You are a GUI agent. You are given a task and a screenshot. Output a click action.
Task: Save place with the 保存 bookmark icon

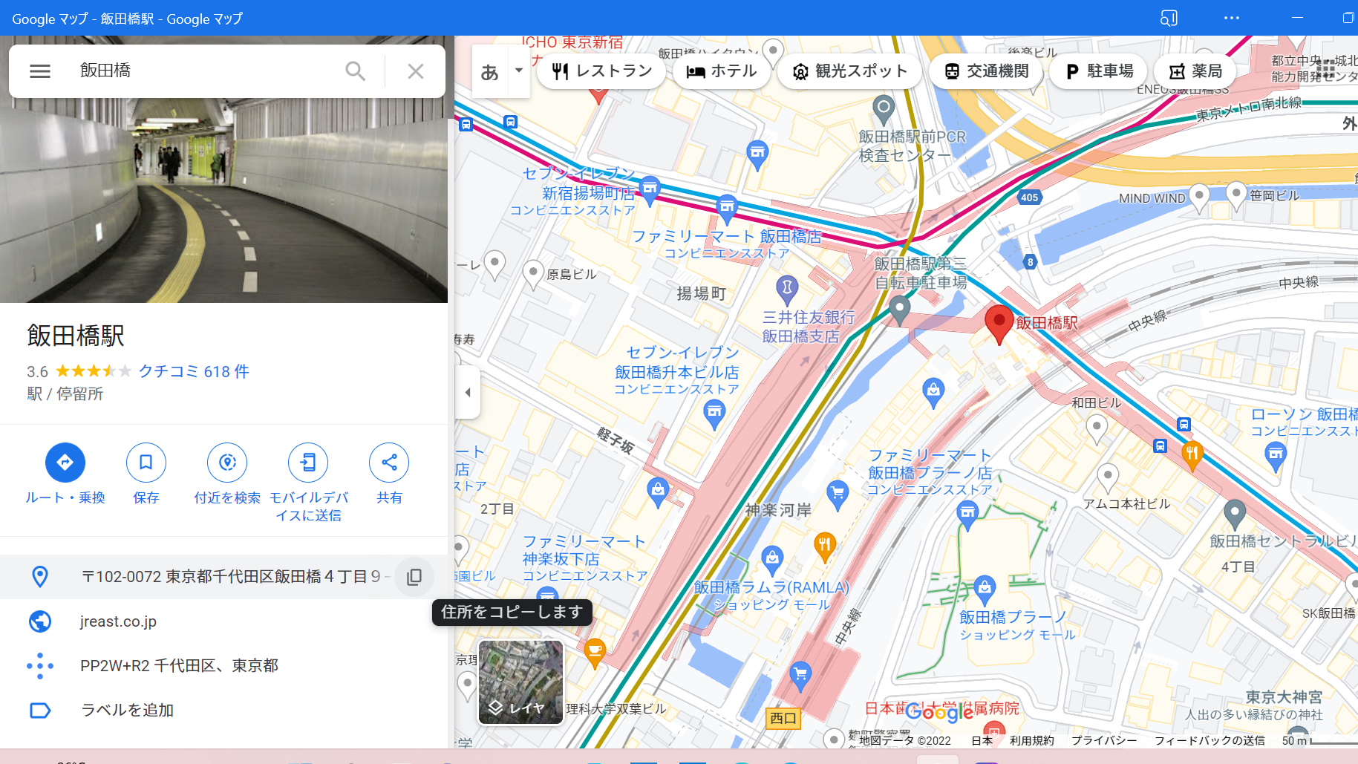(146, 463)
